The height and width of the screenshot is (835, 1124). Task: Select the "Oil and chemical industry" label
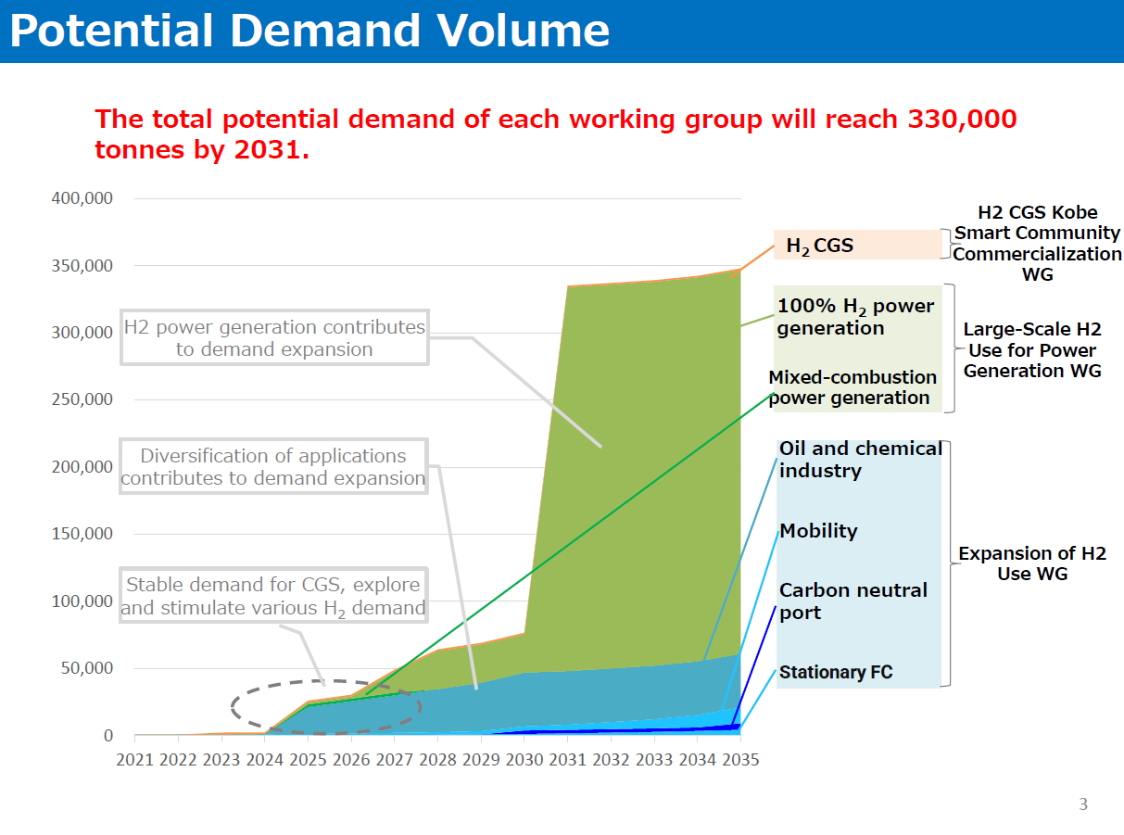pyautogui.click(x=859, y=460)
